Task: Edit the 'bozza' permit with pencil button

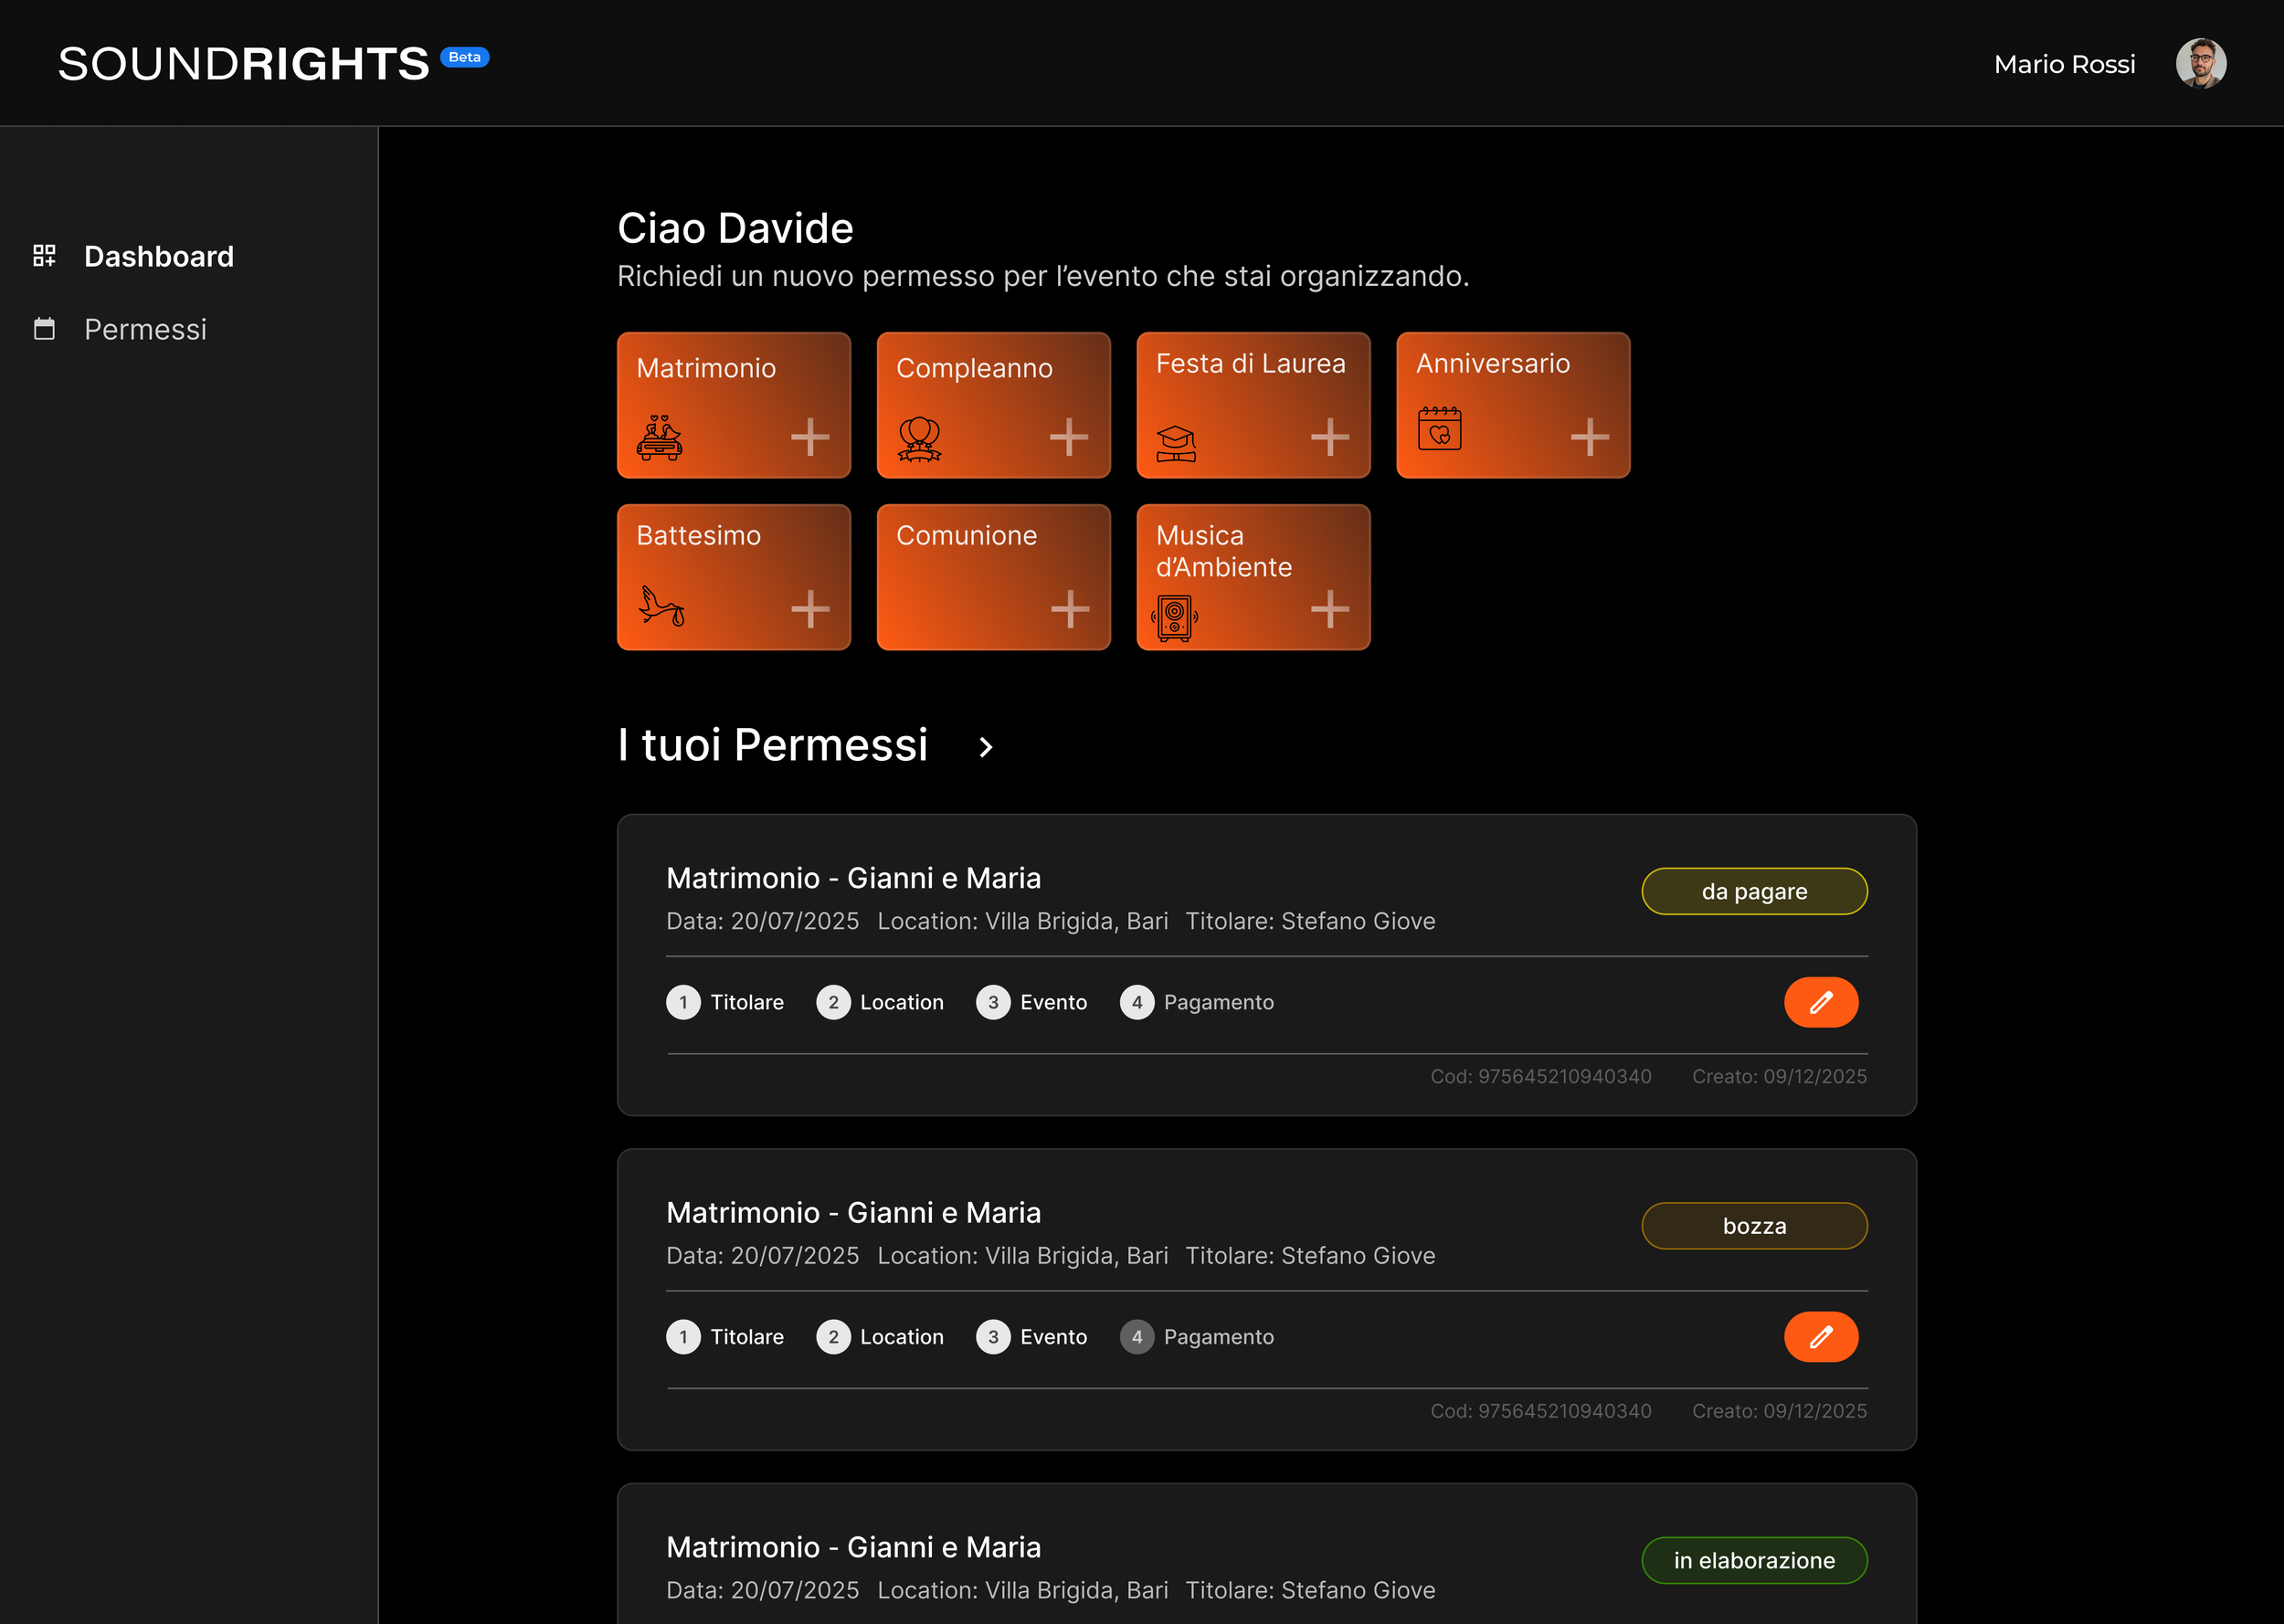Action: [x=1820, y=1336]
